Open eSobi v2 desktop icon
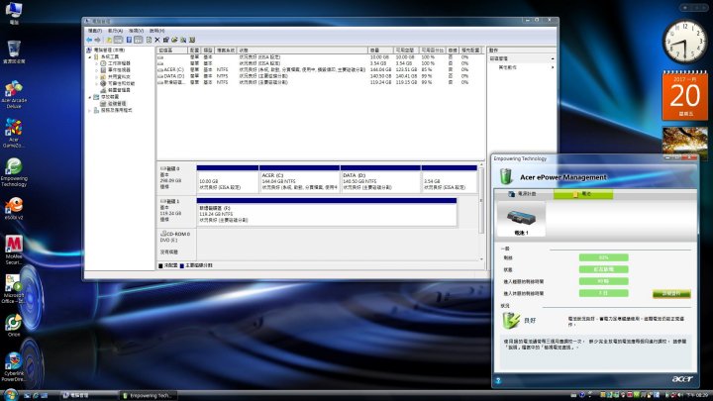 [x=14, y=208]
